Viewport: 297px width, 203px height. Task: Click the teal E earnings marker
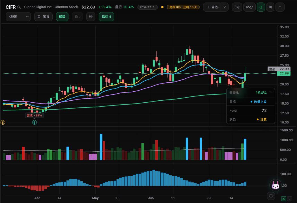click(x=35, y=123)
